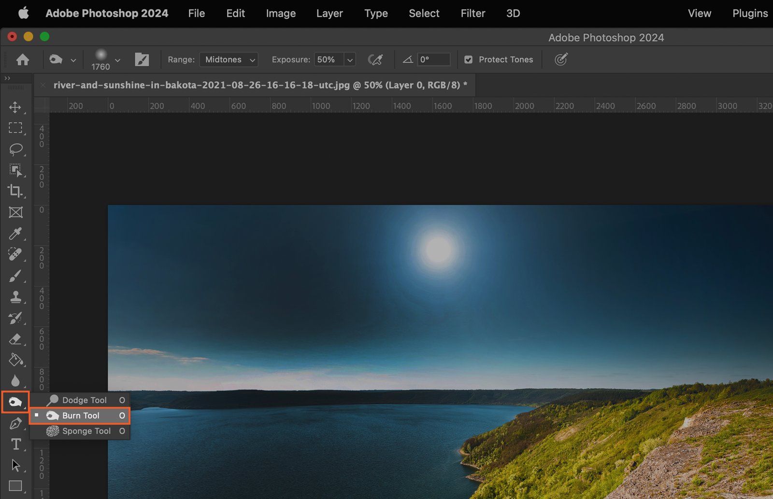Open the Filter menu
Screen dimensions: 773x499
point(472,14)
